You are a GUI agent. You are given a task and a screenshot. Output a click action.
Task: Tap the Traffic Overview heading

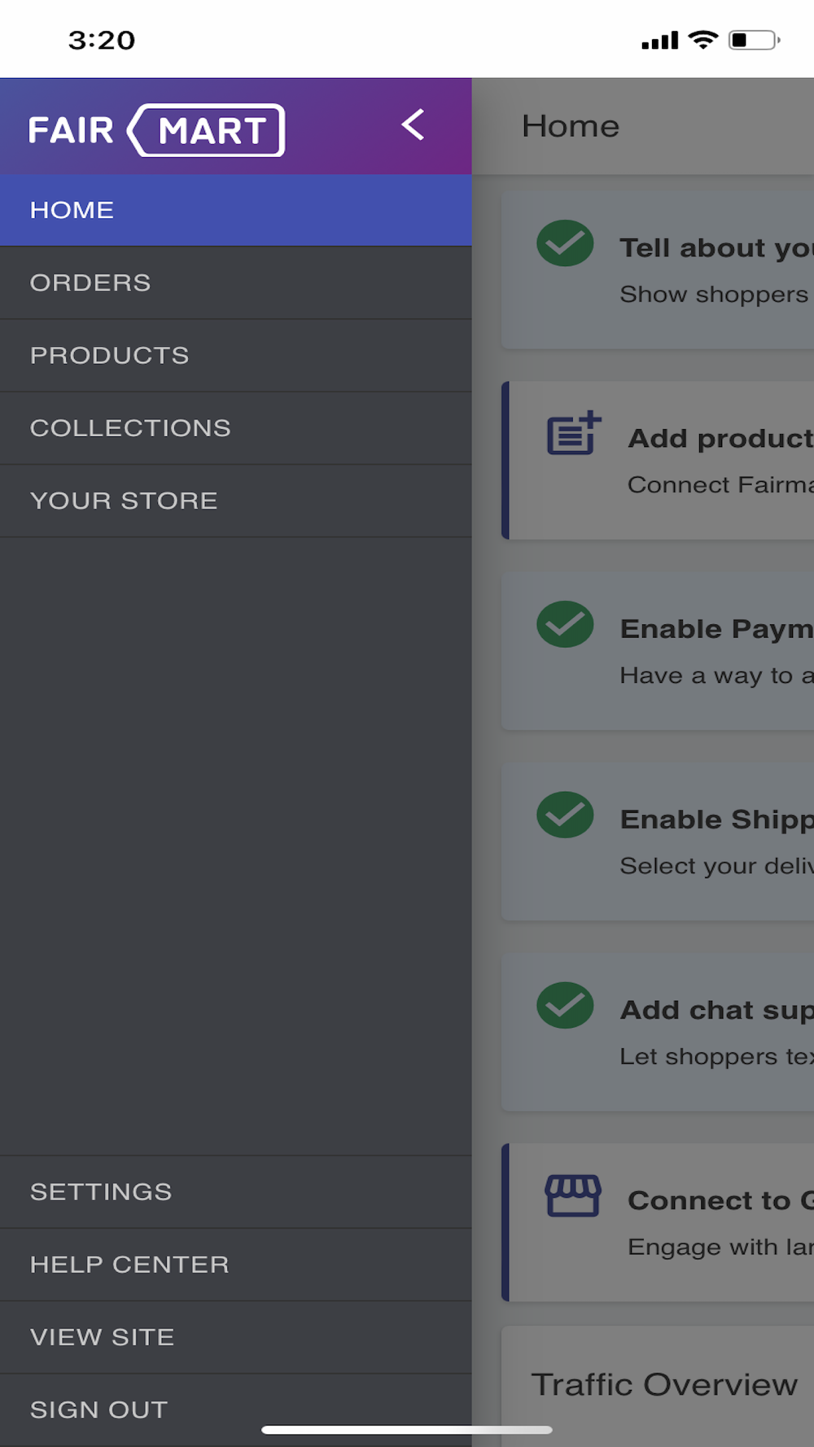664,1384
